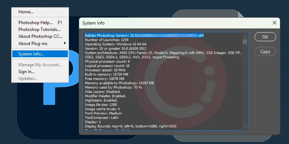Select About Photoshop CC... menu item

point(40,36)
